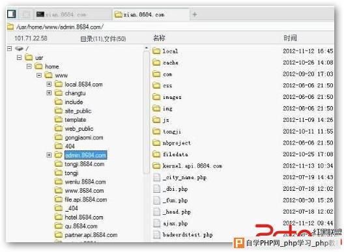344x252 pixels.
Task: Collapse the root drive node
Action: (x=9, y=48)
